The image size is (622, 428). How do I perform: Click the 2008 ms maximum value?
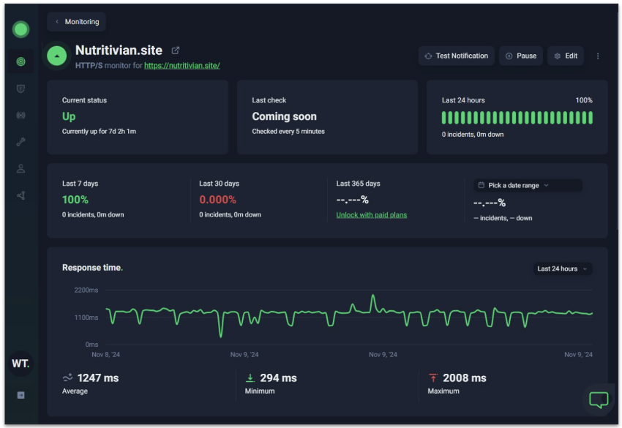click(x=465, y=378)
